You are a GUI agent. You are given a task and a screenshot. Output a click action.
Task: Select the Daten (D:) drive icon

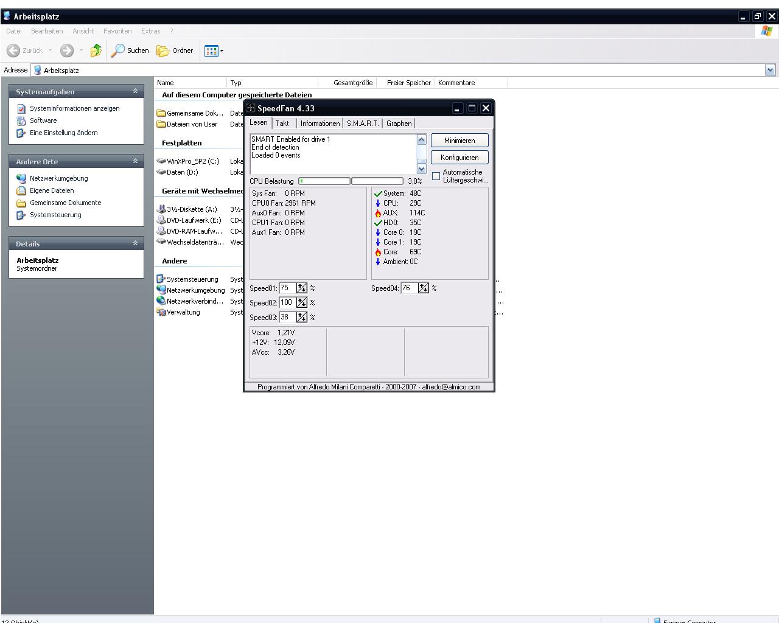click(161, 172)
